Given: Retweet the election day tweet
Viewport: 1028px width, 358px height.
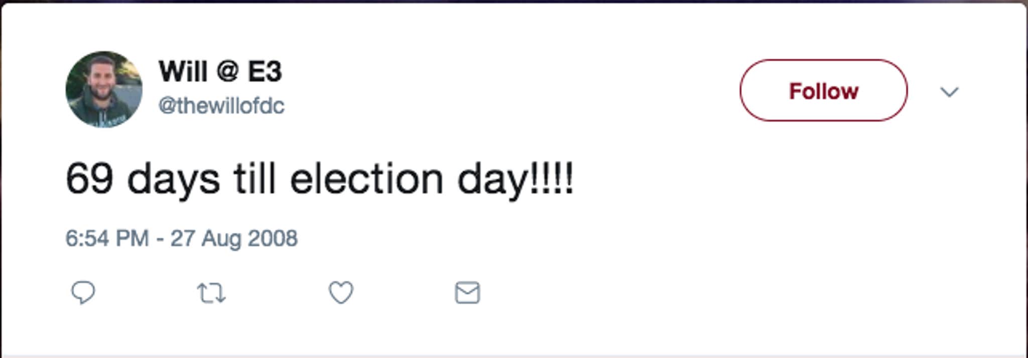Looking at the screenshot, I should 211,293.
